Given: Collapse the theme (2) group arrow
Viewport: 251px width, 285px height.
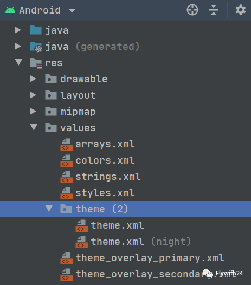Looking at the screenshot, I should (x=49, y=209).
